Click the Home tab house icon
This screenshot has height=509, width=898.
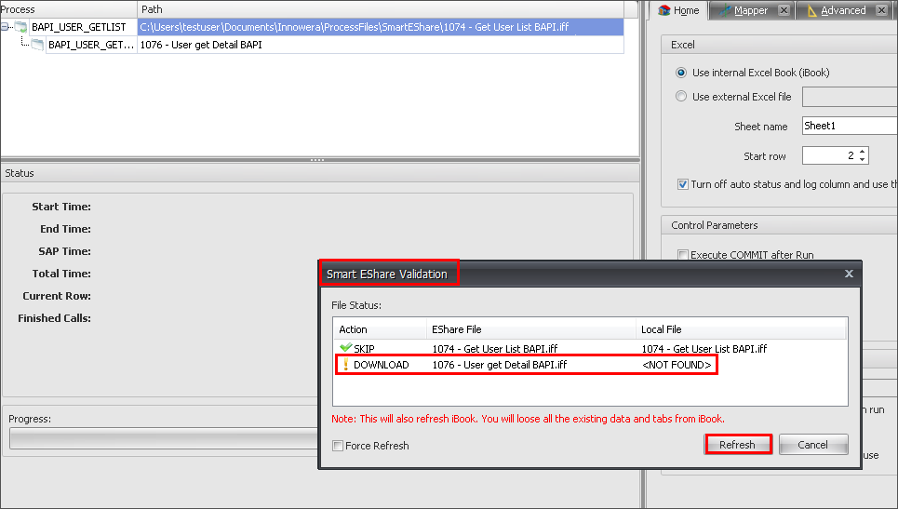[664, 11]
